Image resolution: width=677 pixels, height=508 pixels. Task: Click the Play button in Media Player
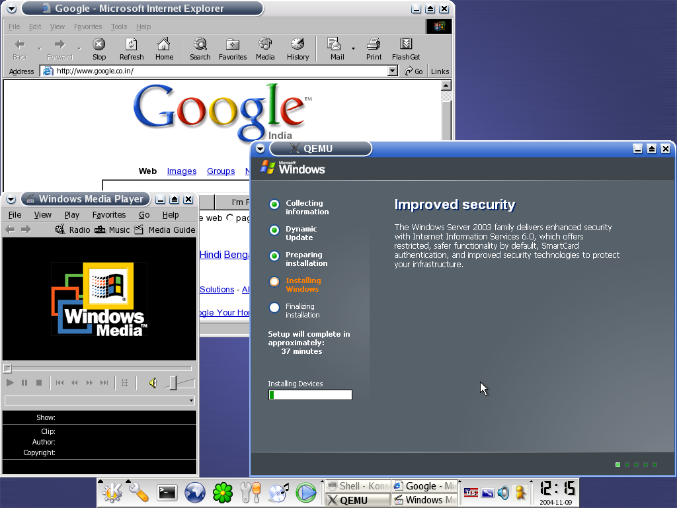(10, 383)
